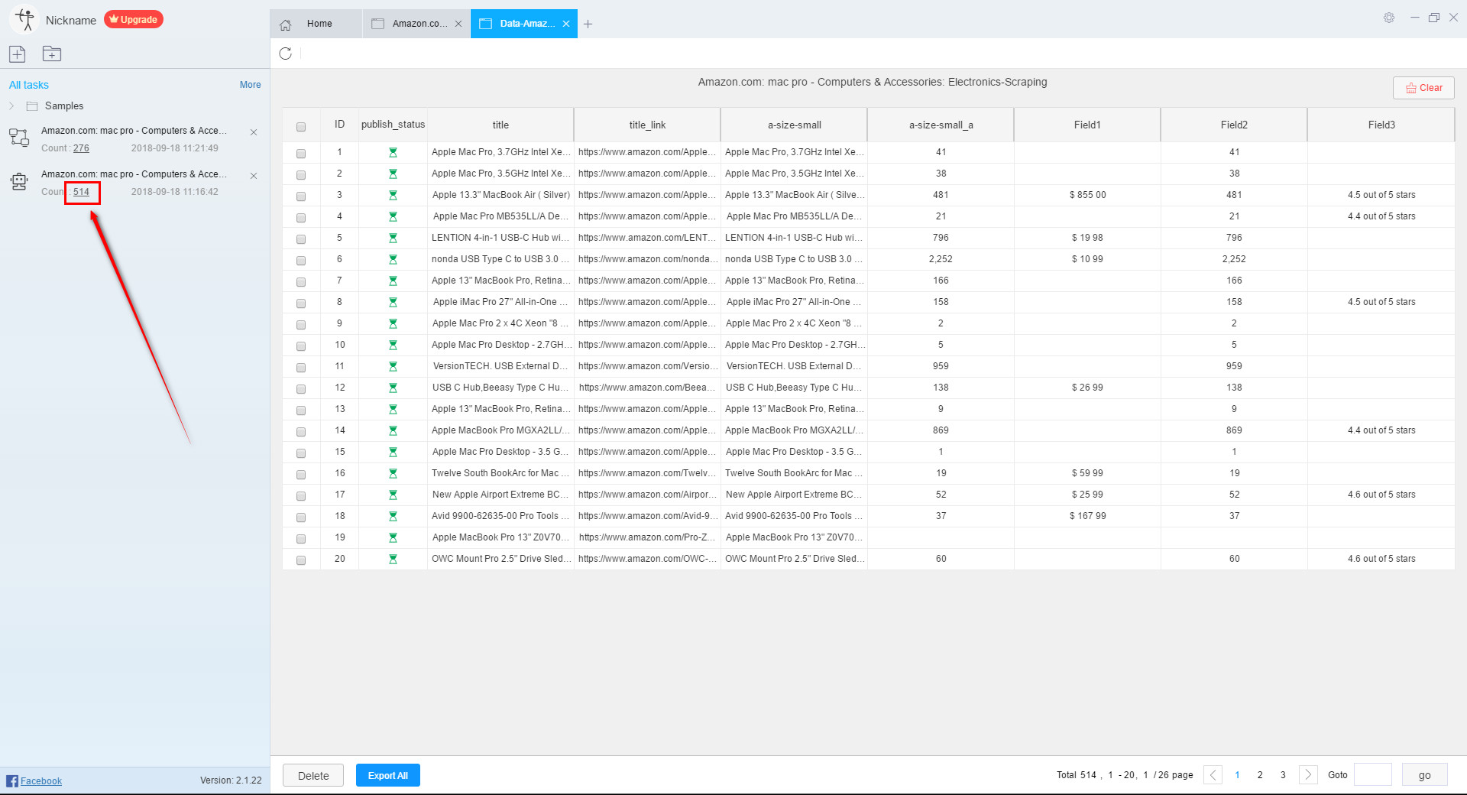
Task: Go to page 2
Action: pyautogui.click(x=1260, y=774)
